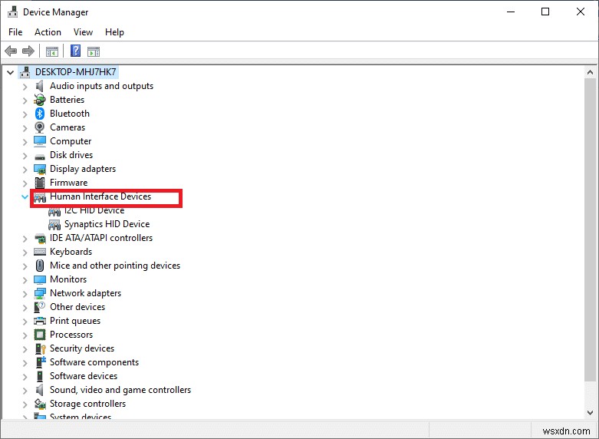Viewport: 599px width, 439px height.
Task: Click the Forward arrow toolbar icon
Action: tap(28, 51)
